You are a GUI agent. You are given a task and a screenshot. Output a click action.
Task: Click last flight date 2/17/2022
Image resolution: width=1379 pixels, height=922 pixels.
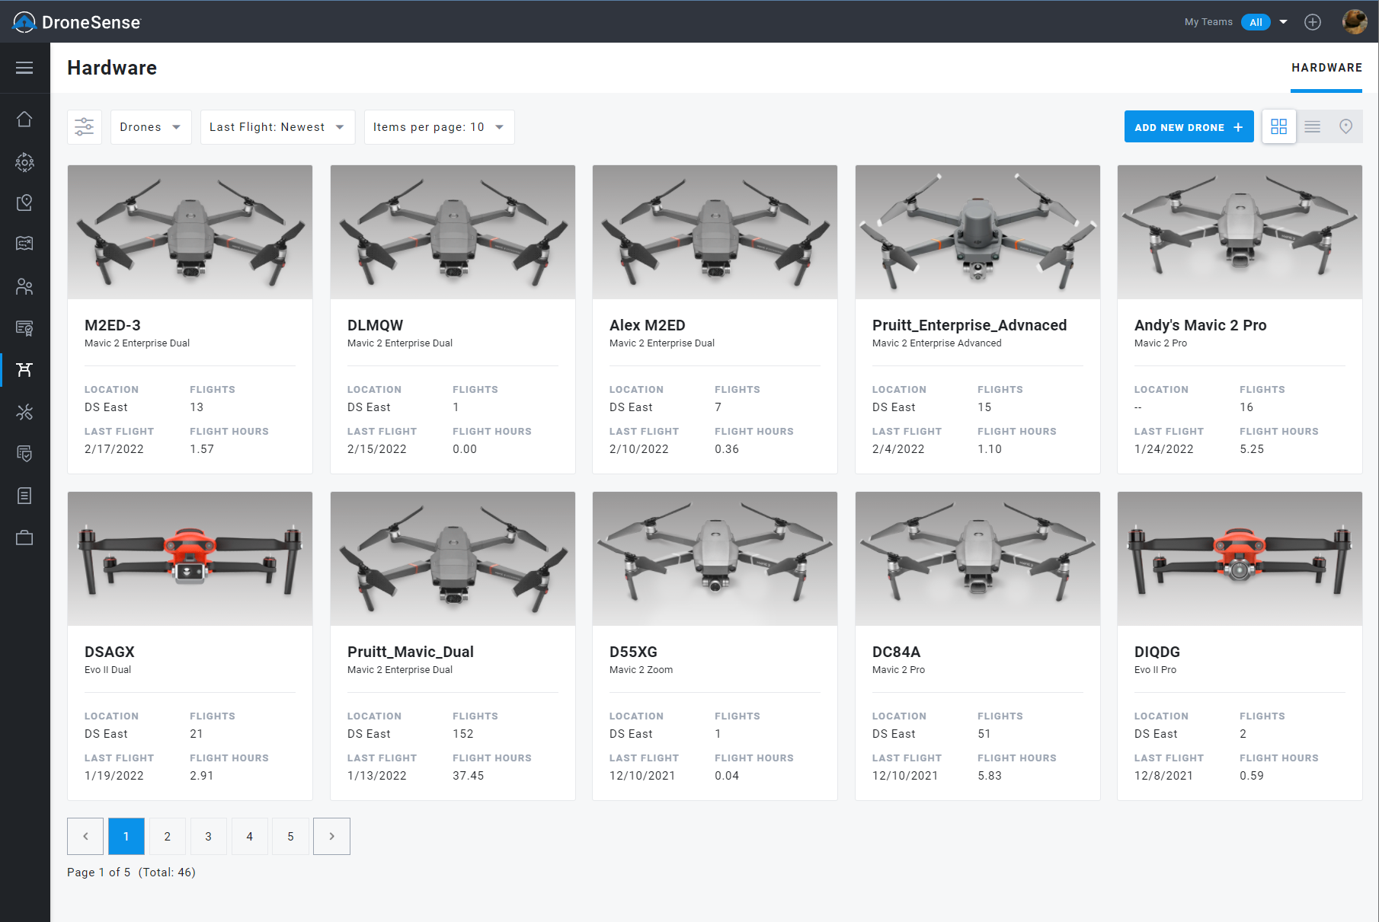click(x=114, y=449)
